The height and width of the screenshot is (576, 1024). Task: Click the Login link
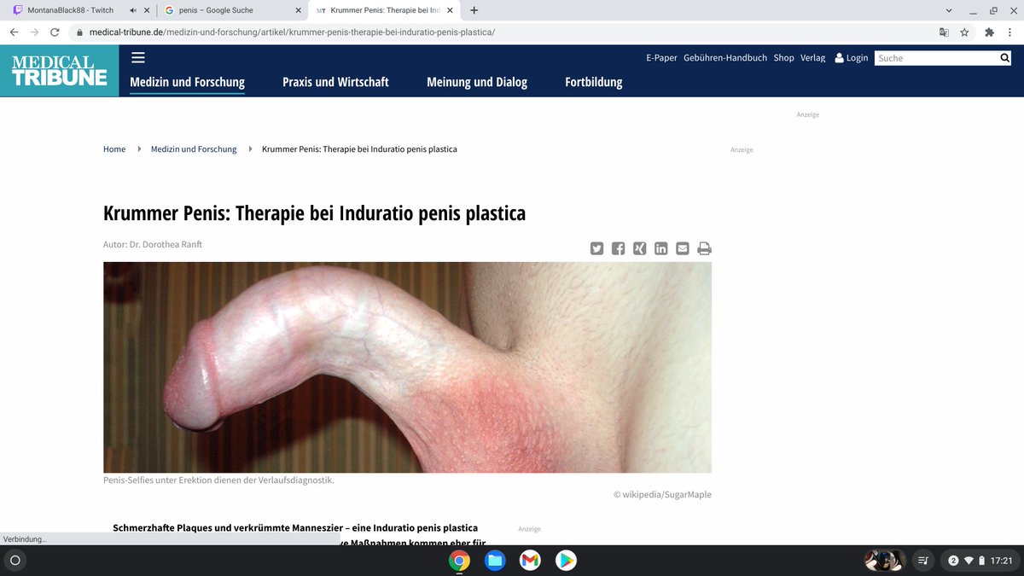tap(851, 58)
